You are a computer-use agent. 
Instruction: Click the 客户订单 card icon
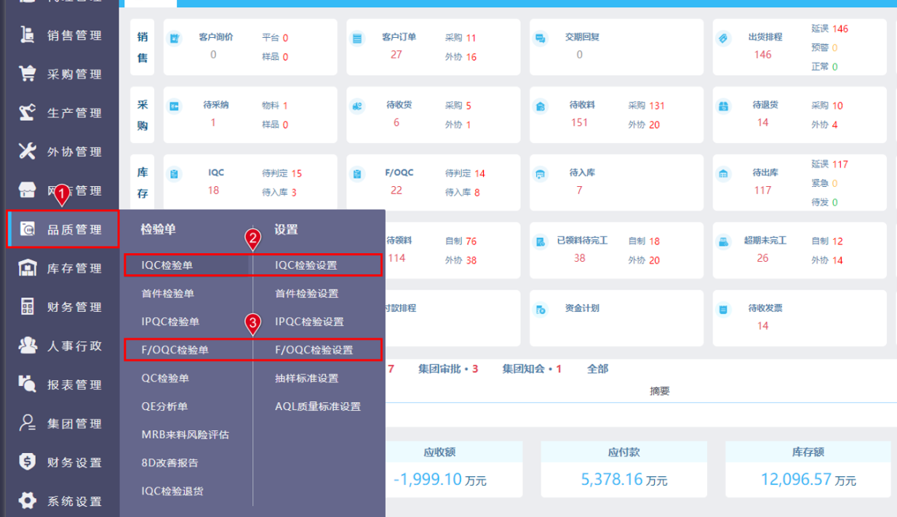coord(357,38)
